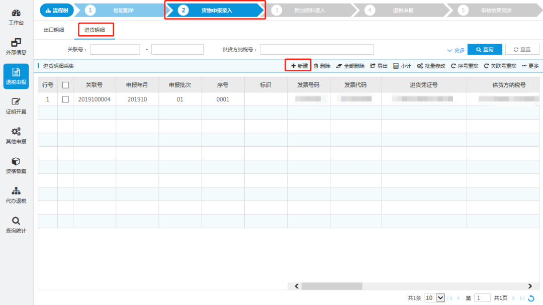Click the first page pagination icon

point(450,298)
